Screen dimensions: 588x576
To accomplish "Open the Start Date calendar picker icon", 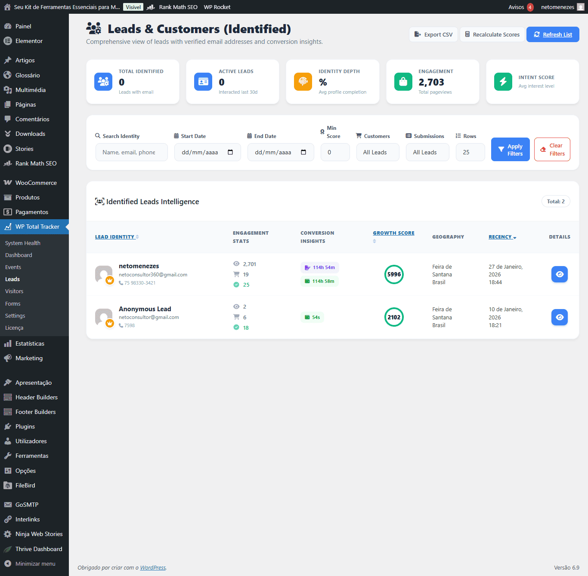I will pyautogui.click(x=230, y=152).
